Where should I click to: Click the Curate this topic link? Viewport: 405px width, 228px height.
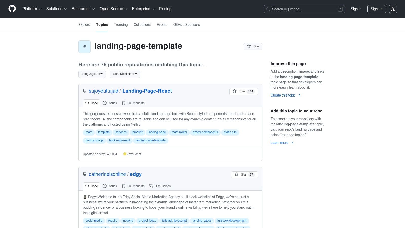283,95
